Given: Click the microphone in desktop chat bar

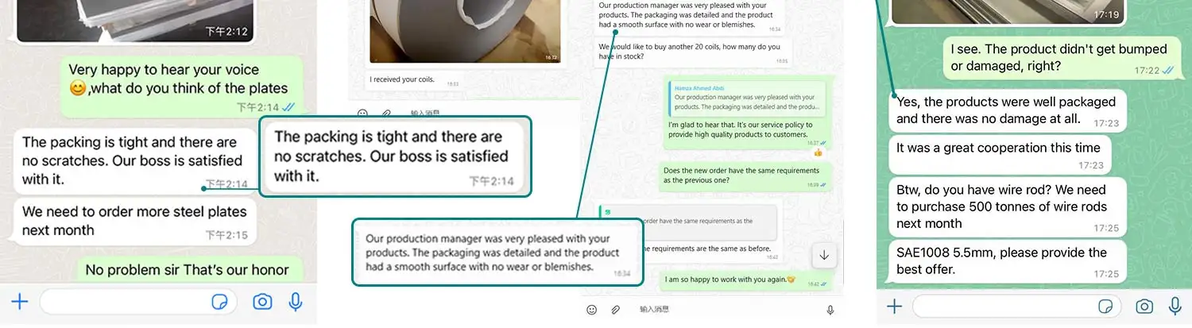Looking at the screenshot, I should [x=830, y=310].
